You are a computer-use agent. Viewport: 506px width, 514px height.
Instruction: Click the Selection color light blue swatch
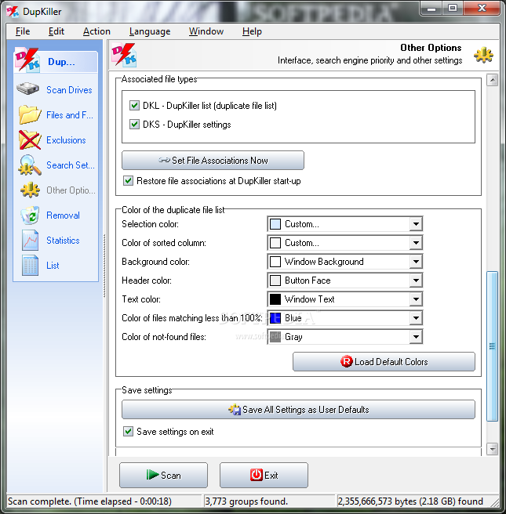tap(275, 224)
